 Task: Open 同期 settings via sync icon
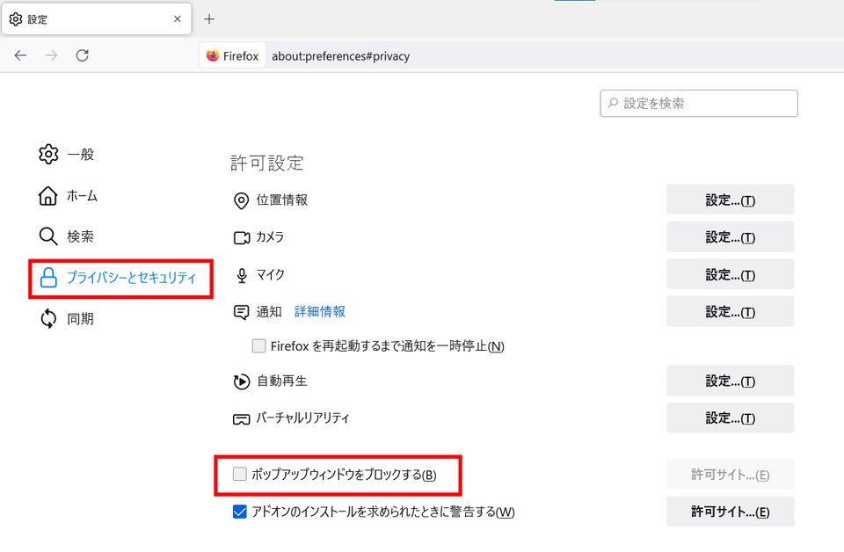(x=48, y=318)
